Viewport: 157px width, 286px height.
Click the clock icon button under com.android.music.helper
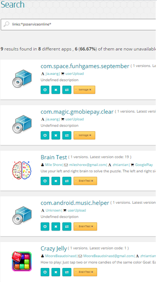(x=45, y=226)
